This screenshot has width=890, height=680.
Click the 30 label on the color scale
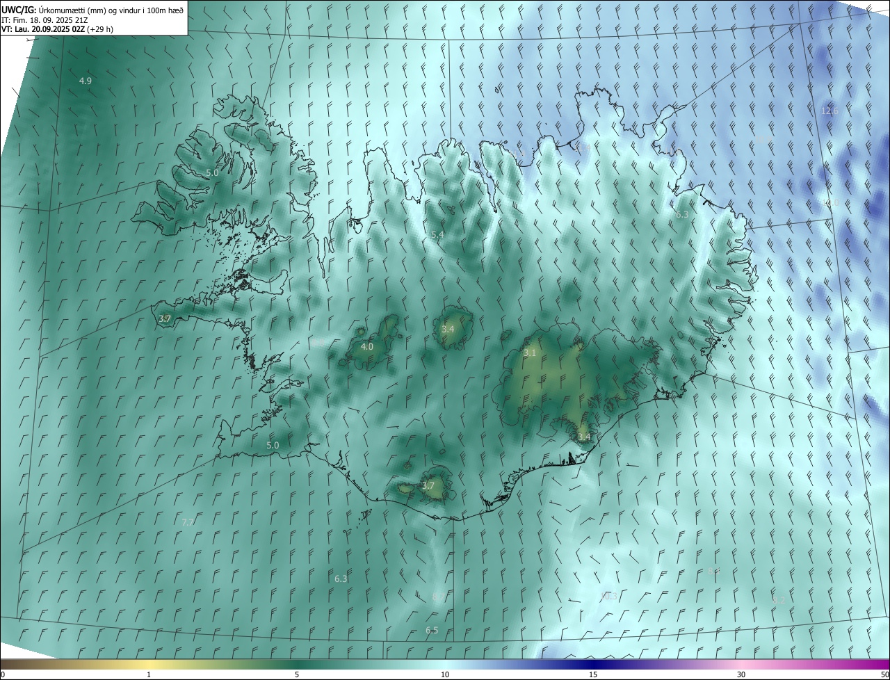[x=741, y=674]
